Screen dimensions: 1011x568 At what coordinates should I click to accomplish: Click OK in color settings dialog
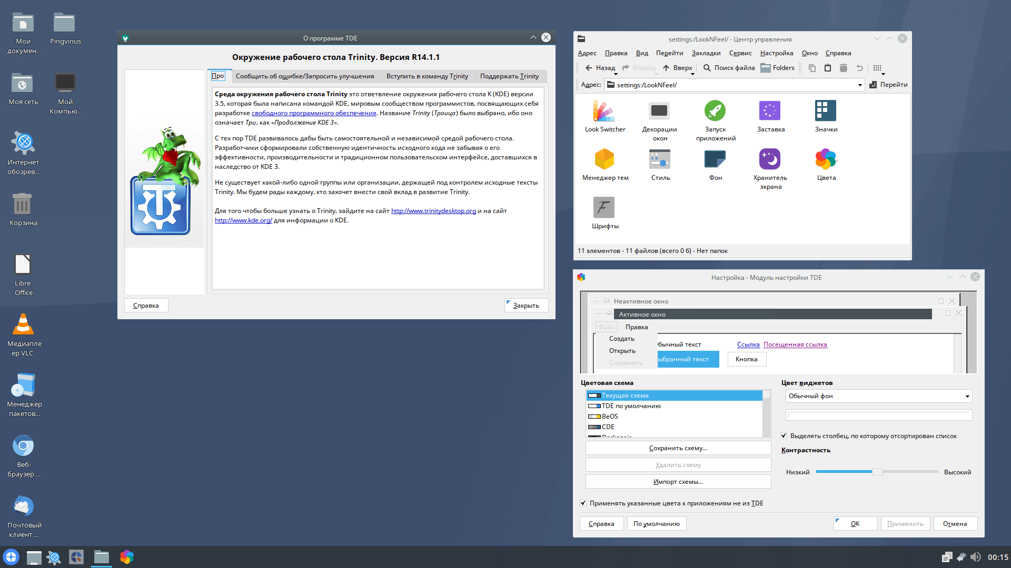[x=855, y=524]
